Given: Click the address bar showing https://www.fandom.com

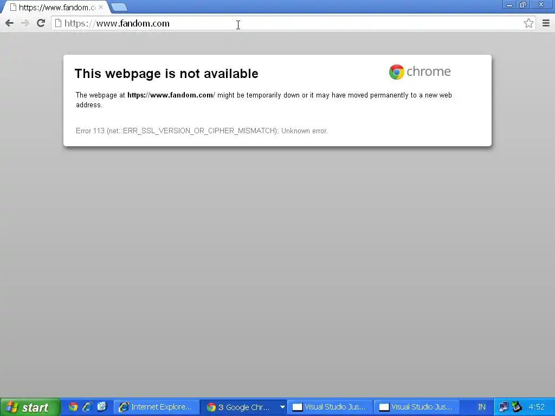Looking at the screenshot, I should [x=293, y=23].
